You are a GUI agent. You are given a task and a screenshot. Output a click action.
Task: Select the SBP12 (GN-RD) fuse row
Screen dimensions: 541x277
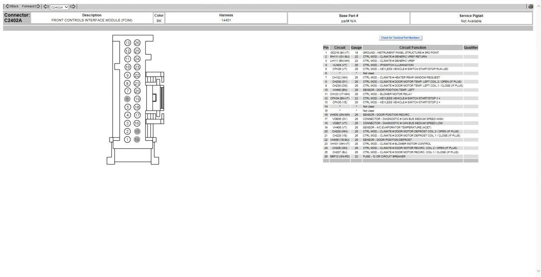pos(400,156)
